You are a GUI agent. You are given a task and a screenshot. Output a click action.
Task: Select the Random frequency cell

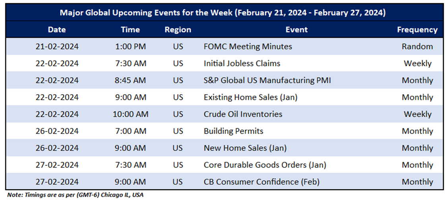(417, 46)
